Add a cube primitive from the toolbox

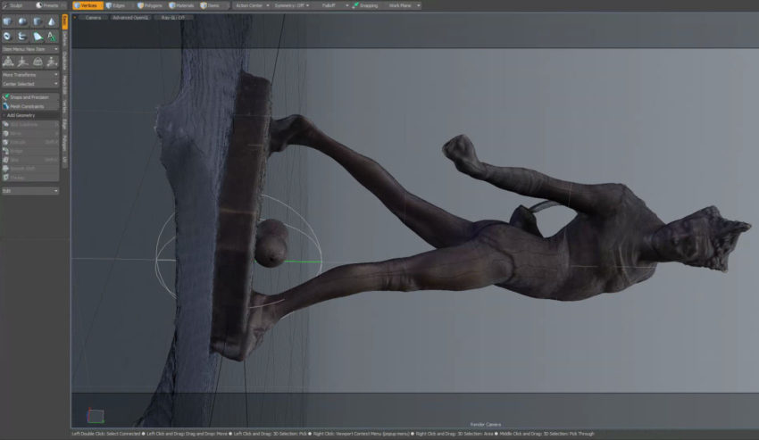point(7,21)
